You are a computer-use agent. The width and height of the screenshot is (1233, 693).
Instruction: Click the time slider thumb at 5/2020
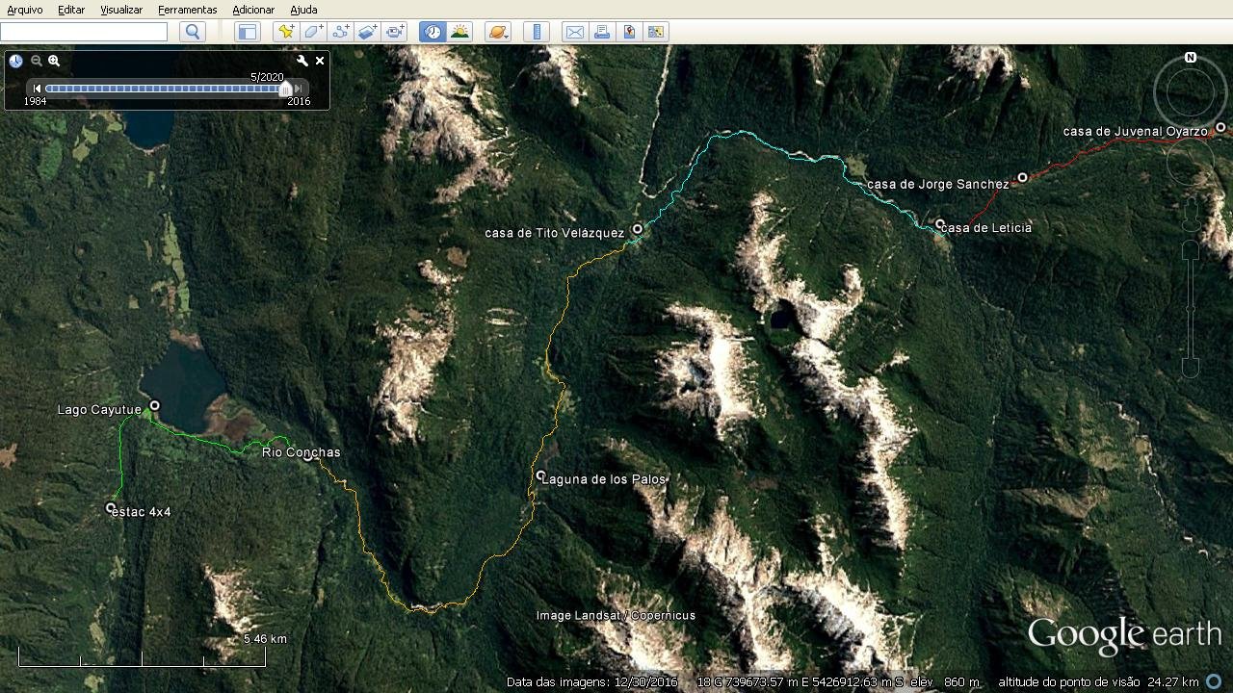[x=284, y=89]
